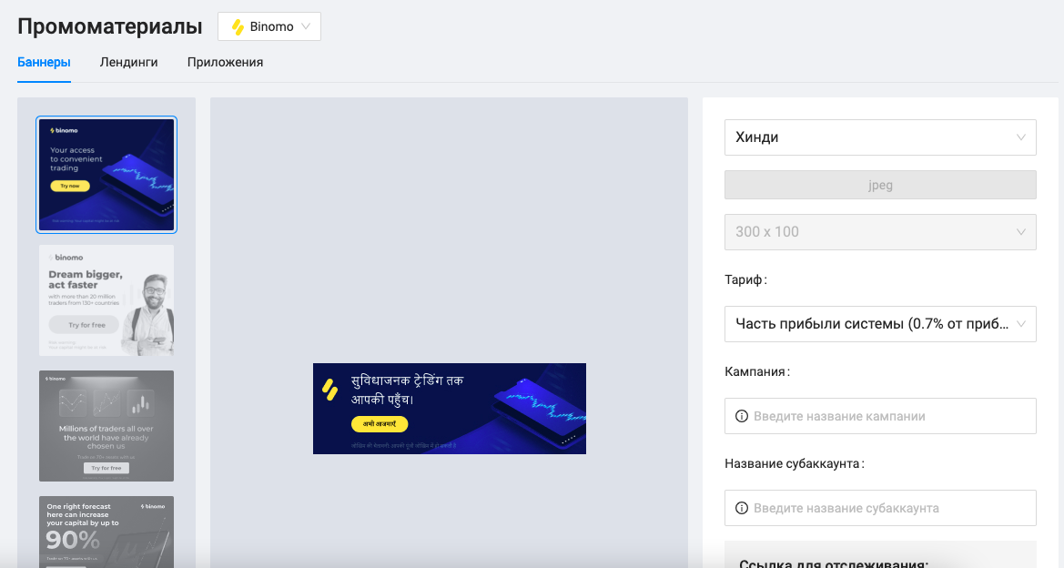The width and height of the screenshot is (1064, 568).
Task: Click the chevron arrow of the Хинди dropdown
Action: point(1020,137)
